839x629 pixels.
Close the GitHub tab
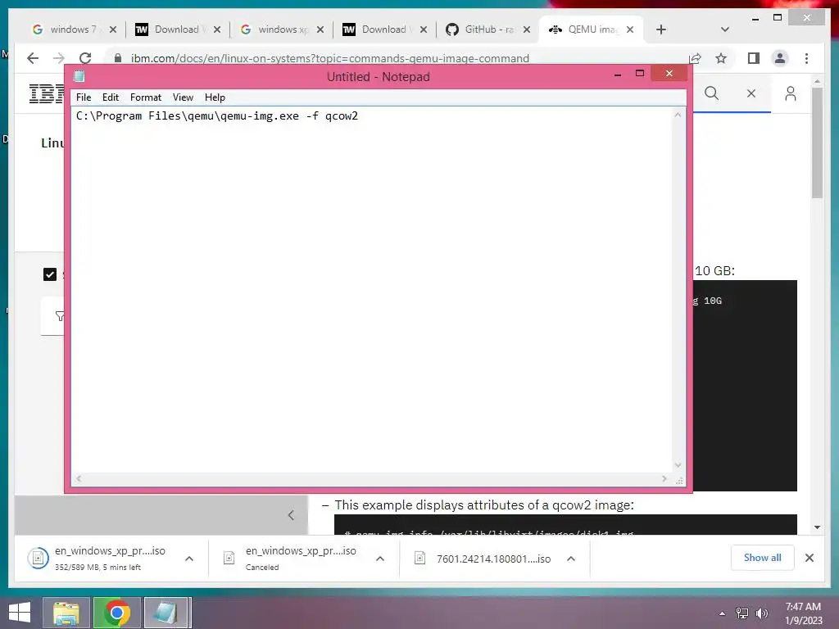(x=527, y=29)
